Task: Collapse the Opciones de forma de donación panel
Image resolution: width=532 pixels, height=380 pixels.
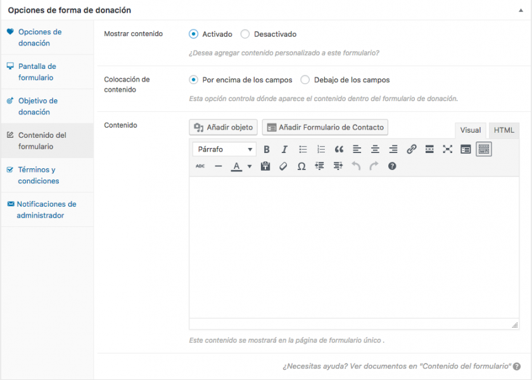Action: 521,11
